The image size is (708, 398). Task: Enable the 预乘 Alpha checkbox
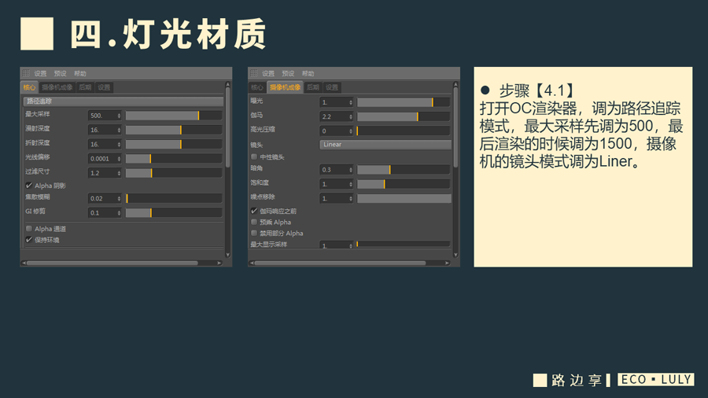coord(254,223)
